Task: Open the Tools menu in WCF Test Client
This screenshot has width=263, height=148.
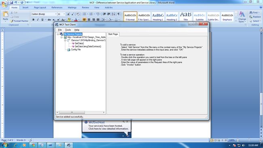Action: (x=68, y=30)
